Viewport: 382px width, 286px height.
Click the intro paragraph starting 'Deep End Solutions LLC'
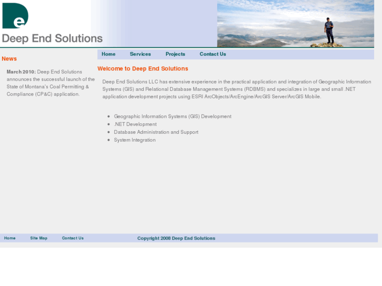237,89
